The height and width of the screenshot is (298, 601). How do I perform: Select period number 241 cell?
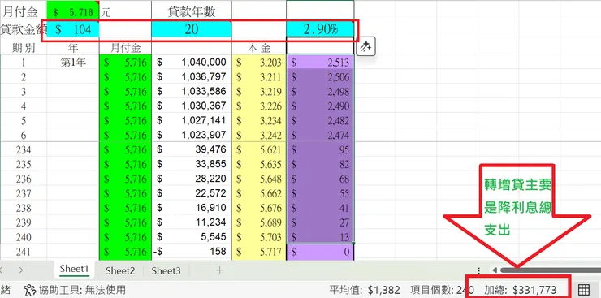(x=24, y=252)
